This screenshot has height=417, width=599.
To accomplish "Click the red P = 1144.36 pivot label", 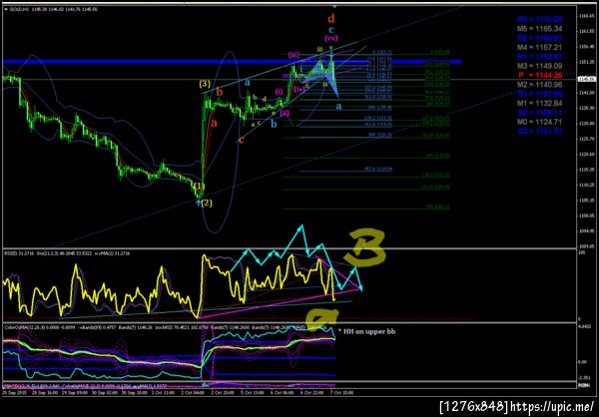I will [x=541, y=75].
